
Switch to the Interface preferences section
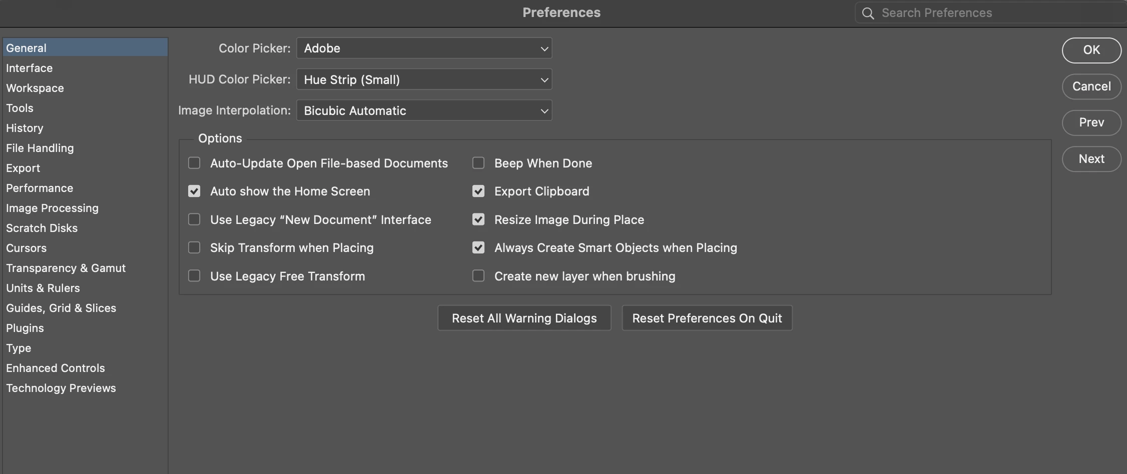click(x=30, y=68)
